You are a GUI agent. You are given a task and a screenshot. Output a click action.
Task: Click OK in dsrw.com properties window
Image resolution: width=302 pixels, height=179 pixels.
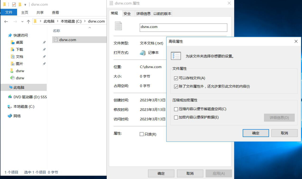point(161,173)
